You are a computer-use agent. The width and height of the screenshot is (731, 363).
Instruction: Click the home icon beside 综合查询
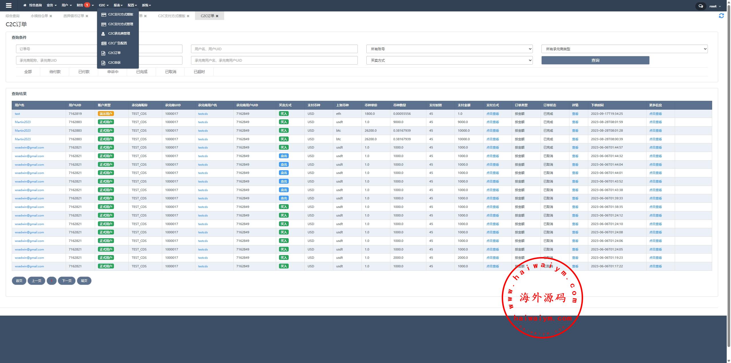click(25, 5)
